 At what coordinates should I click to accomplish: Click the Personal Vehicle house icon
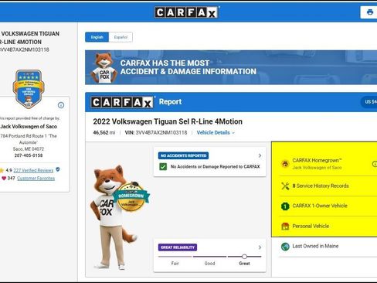(285, 227)
